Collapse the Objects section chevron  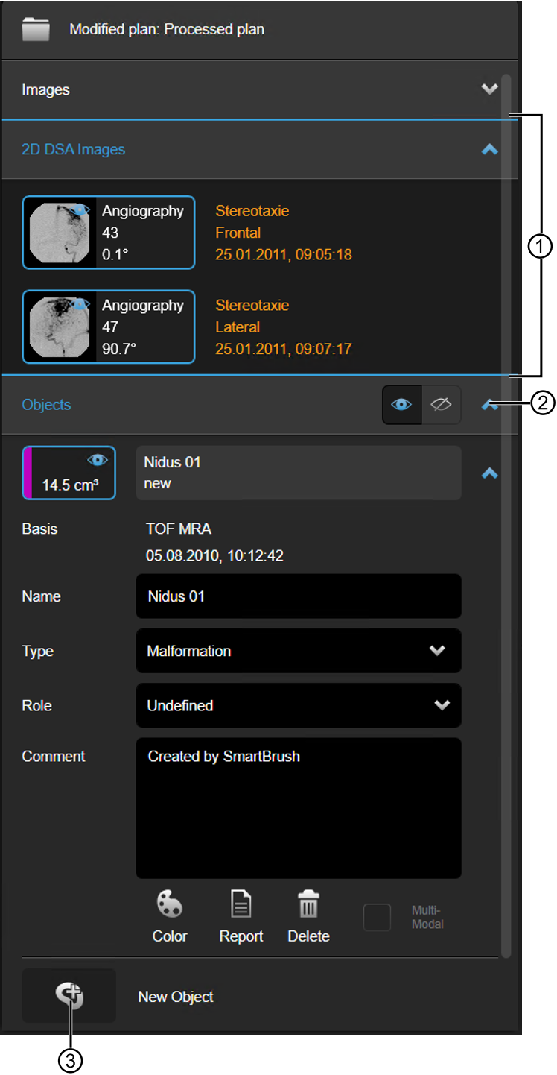(x=489, y=405)
